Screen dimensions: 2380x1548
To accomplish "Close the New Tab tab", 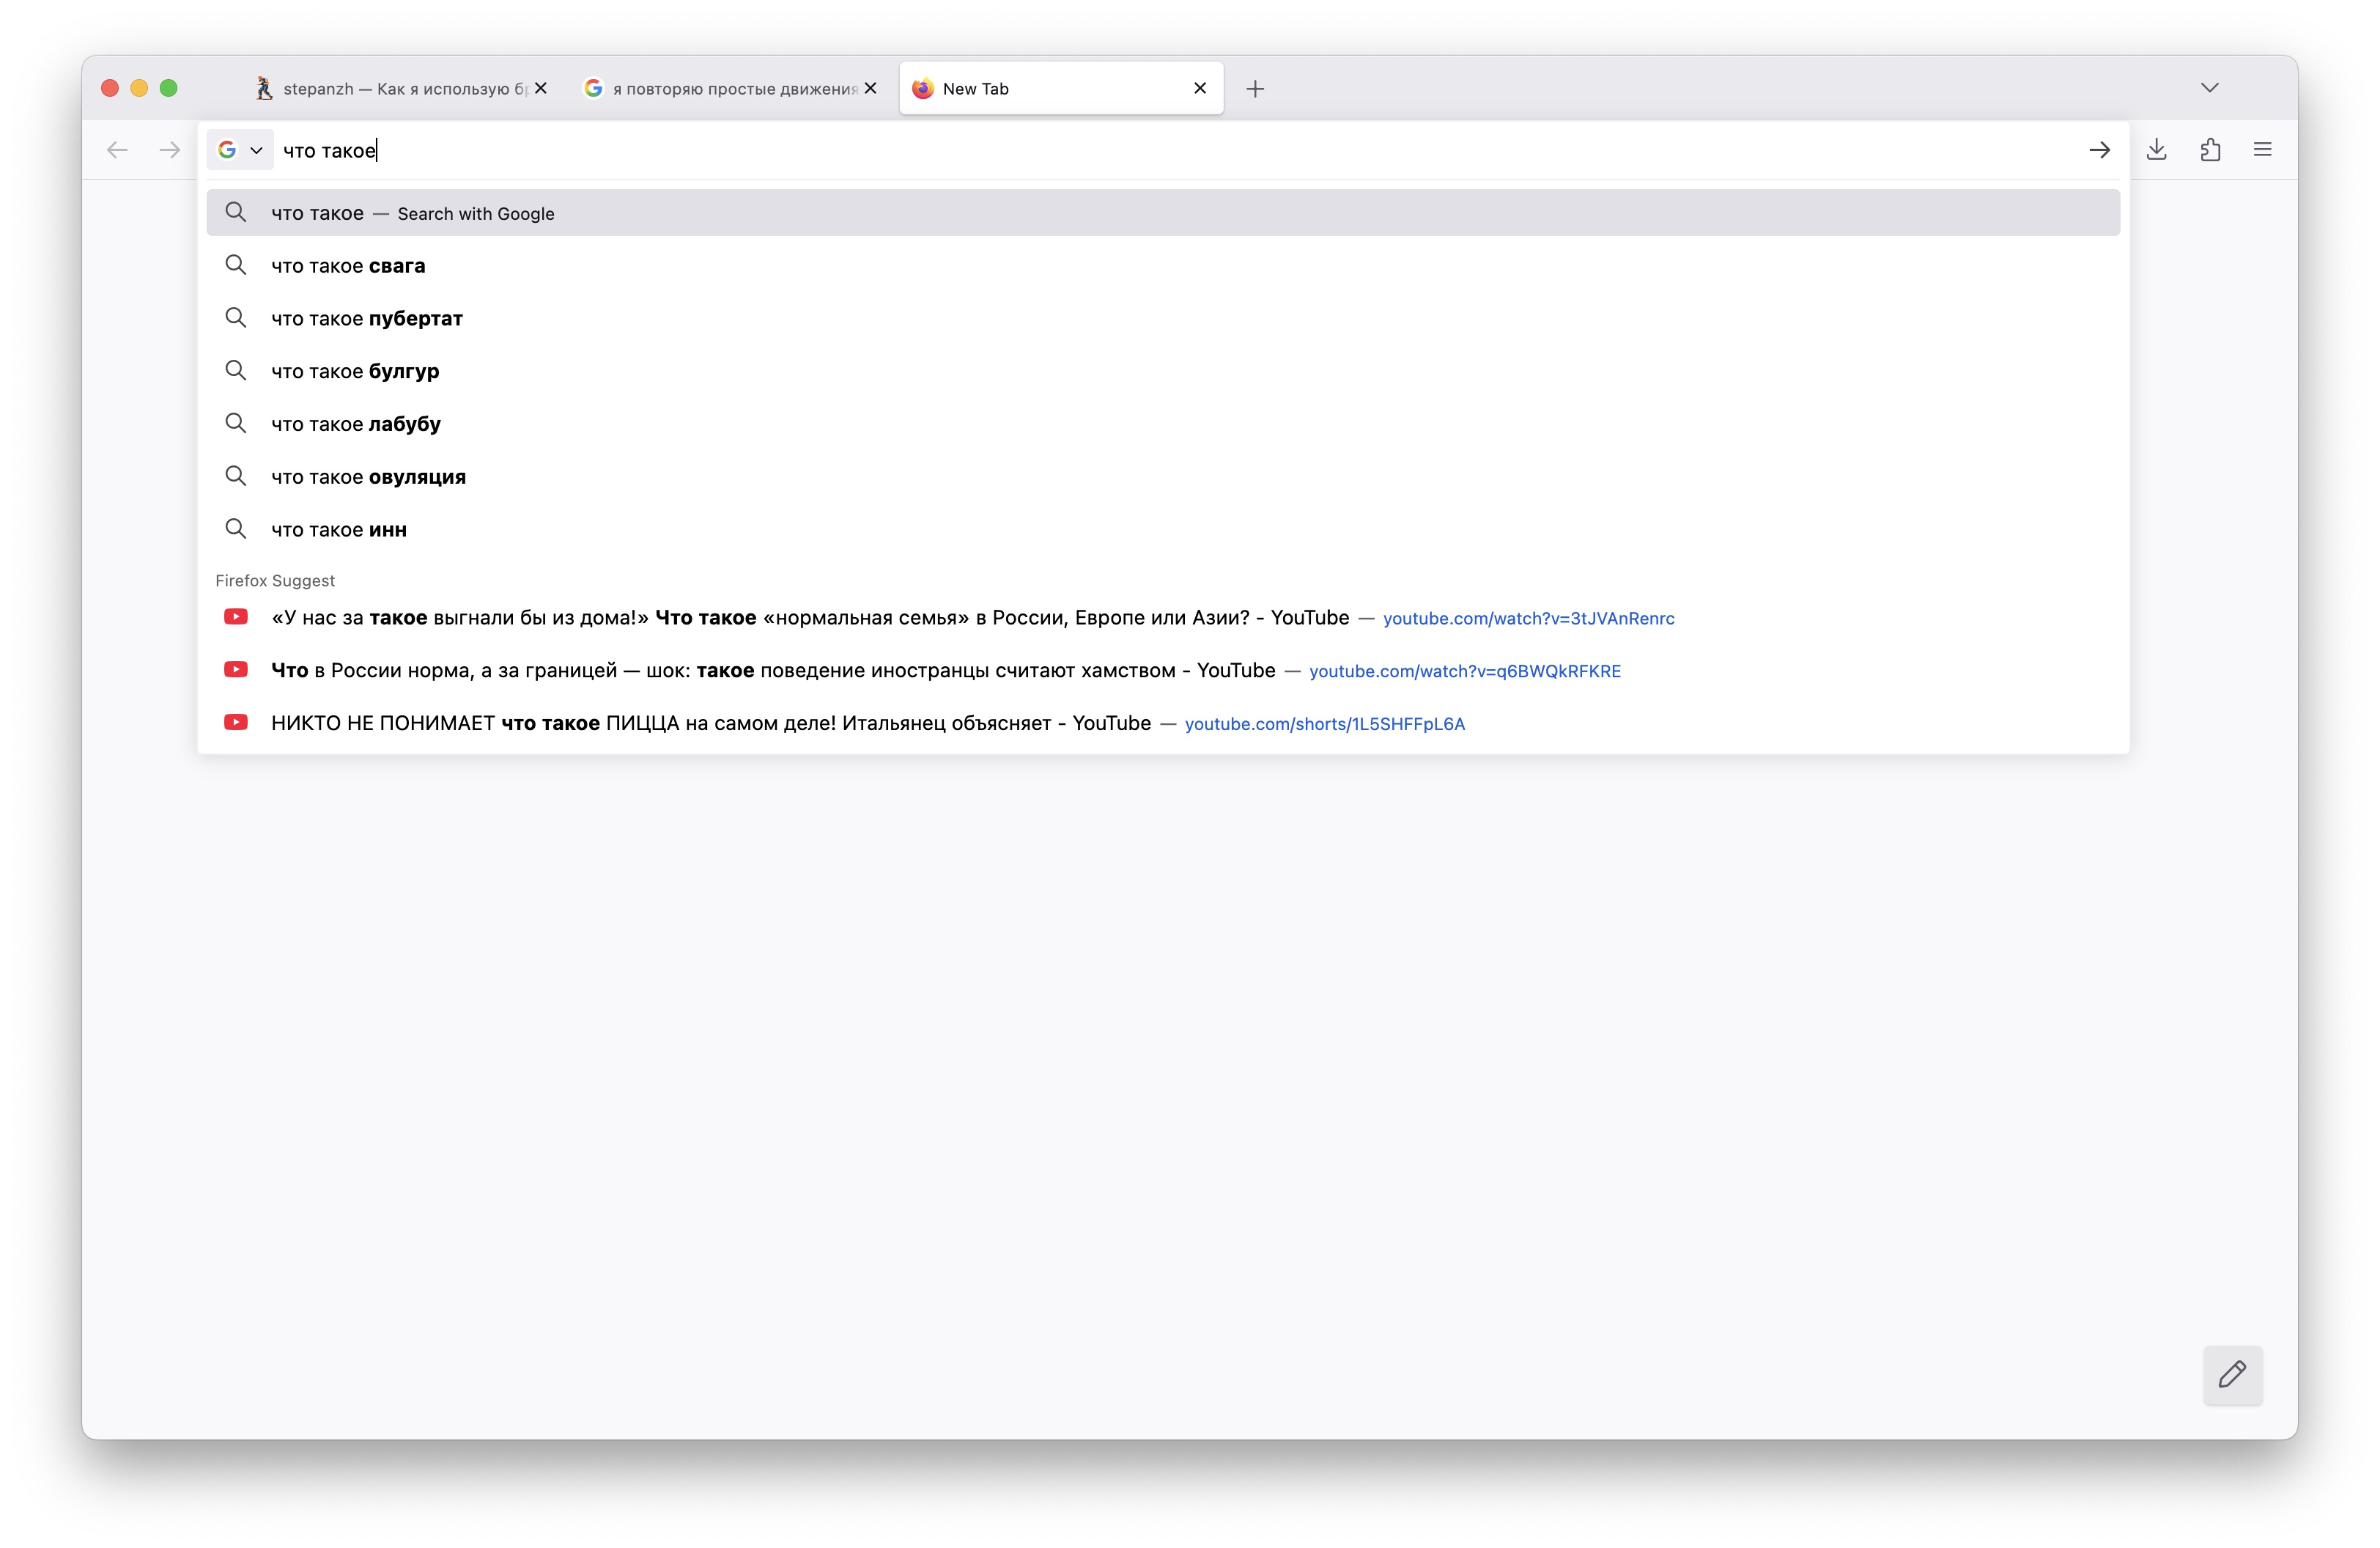I will point(1200,88).
